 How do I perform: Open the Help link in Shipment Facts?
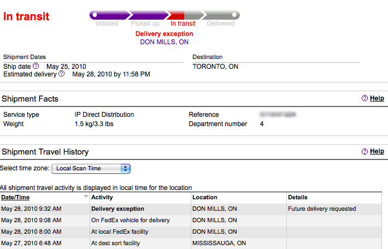(377, 99)
